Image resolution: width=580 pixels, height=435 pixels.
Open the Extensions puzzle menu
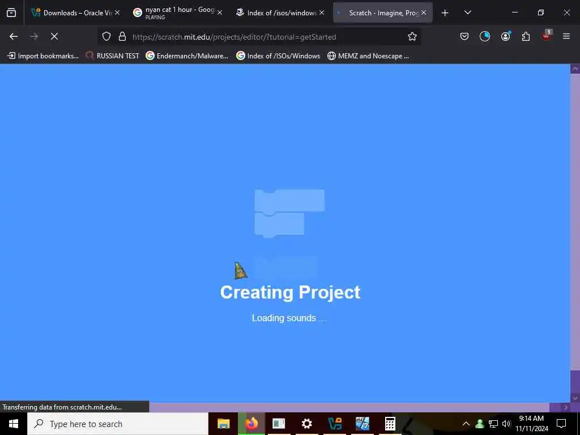coord(526,36)
